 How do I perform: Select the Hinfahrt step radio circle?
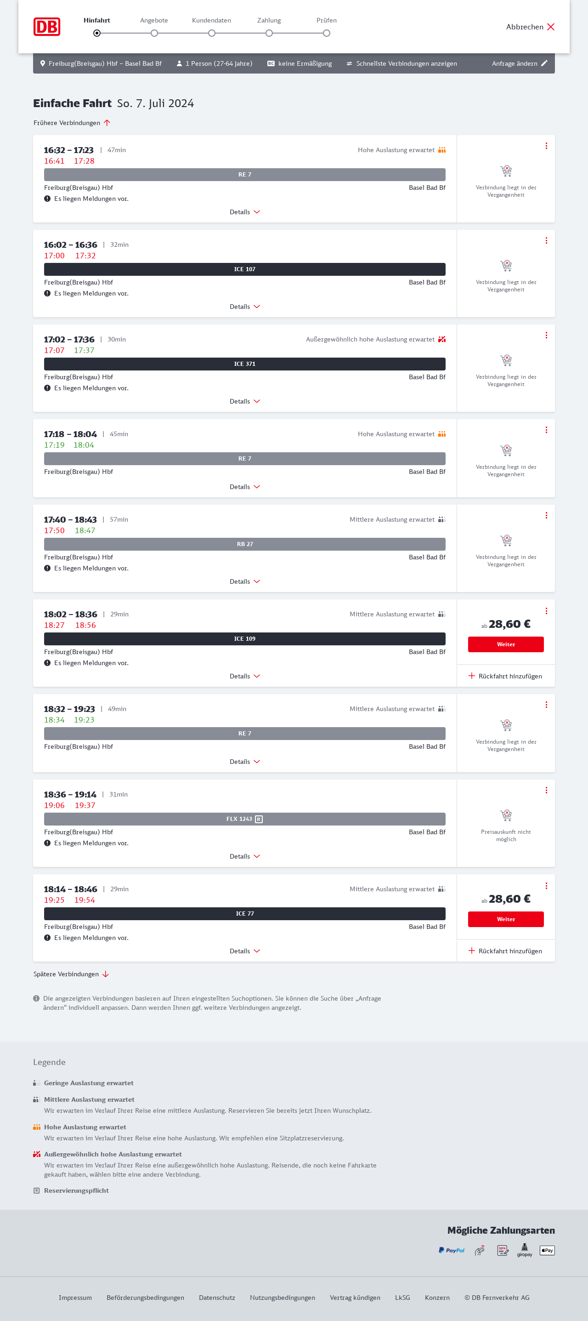pos(97,34)
